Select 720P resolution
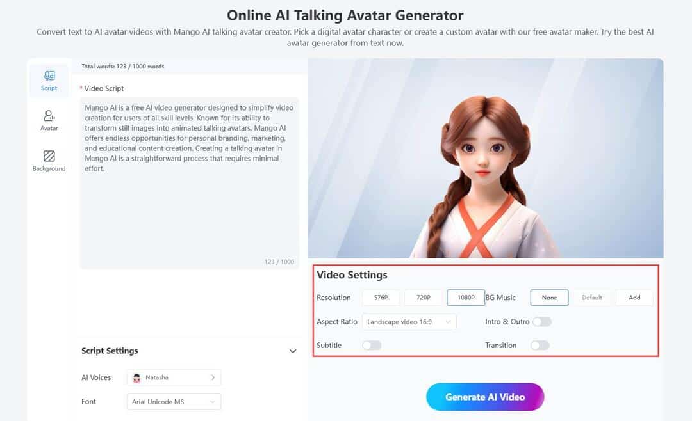 424,298
